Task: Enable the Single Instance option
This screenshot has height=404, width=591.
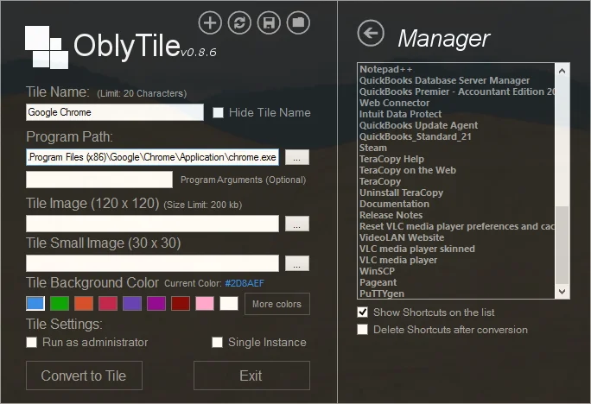Action: (x=217, y=342)
